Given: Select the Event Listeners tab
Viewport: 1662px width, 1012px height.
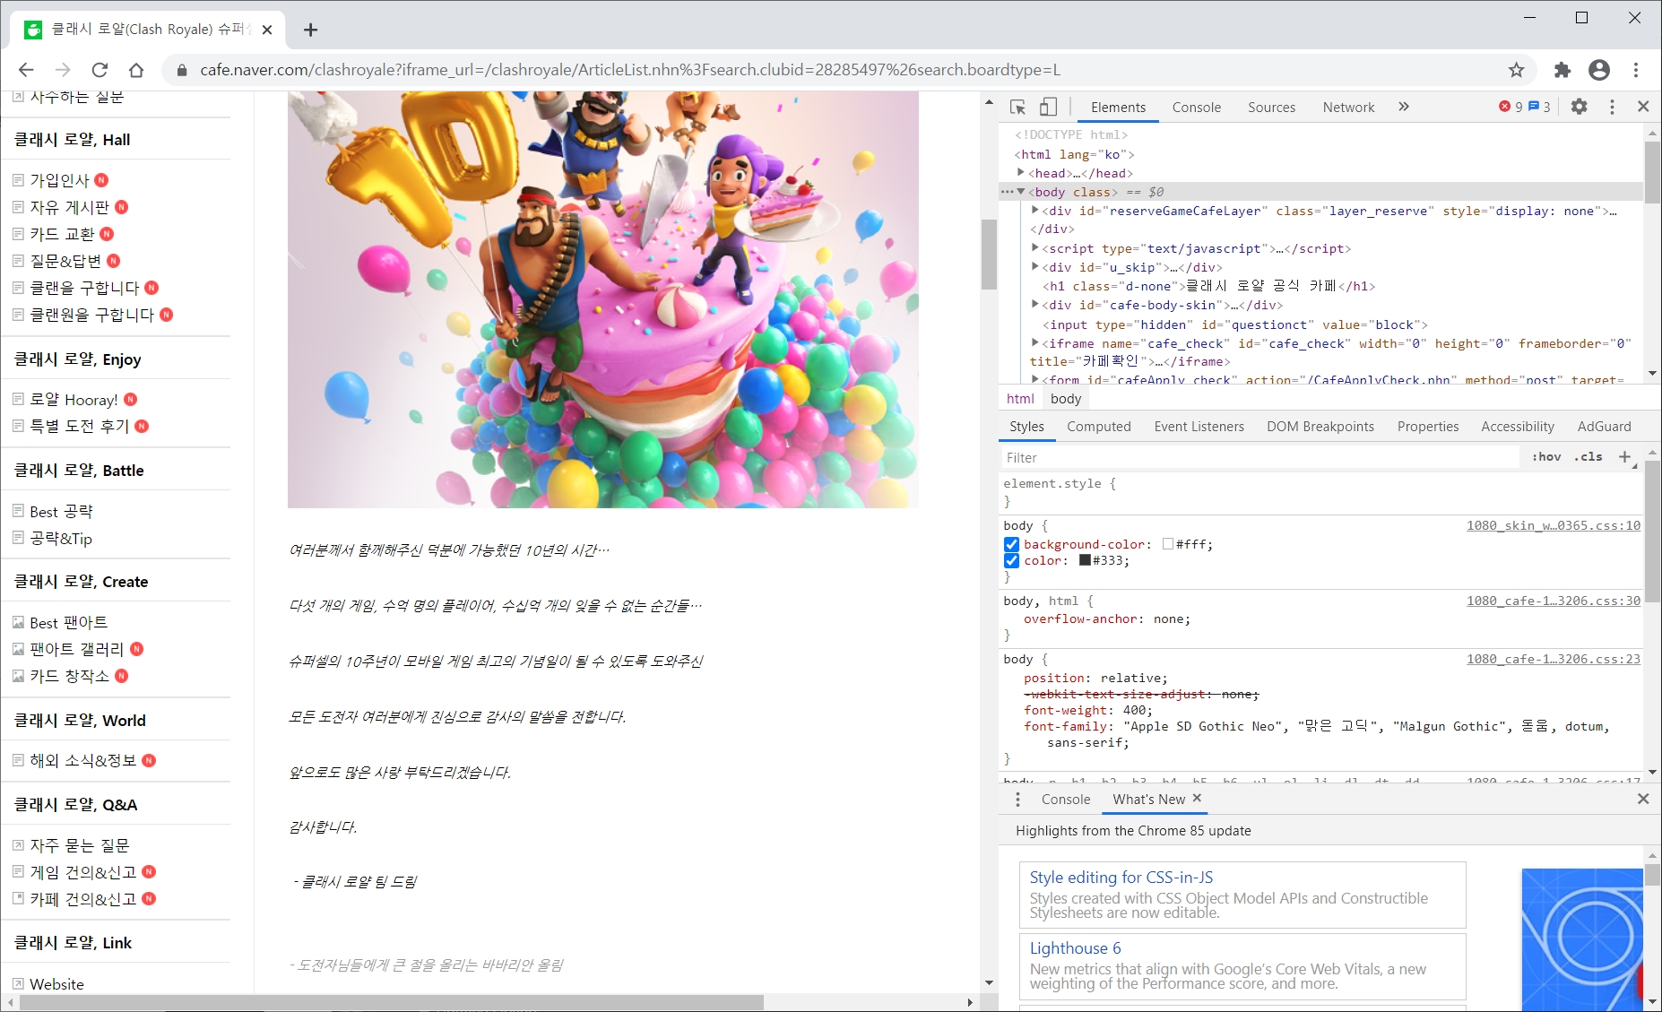Looking at the screenshot, I should coord(1199,427).
